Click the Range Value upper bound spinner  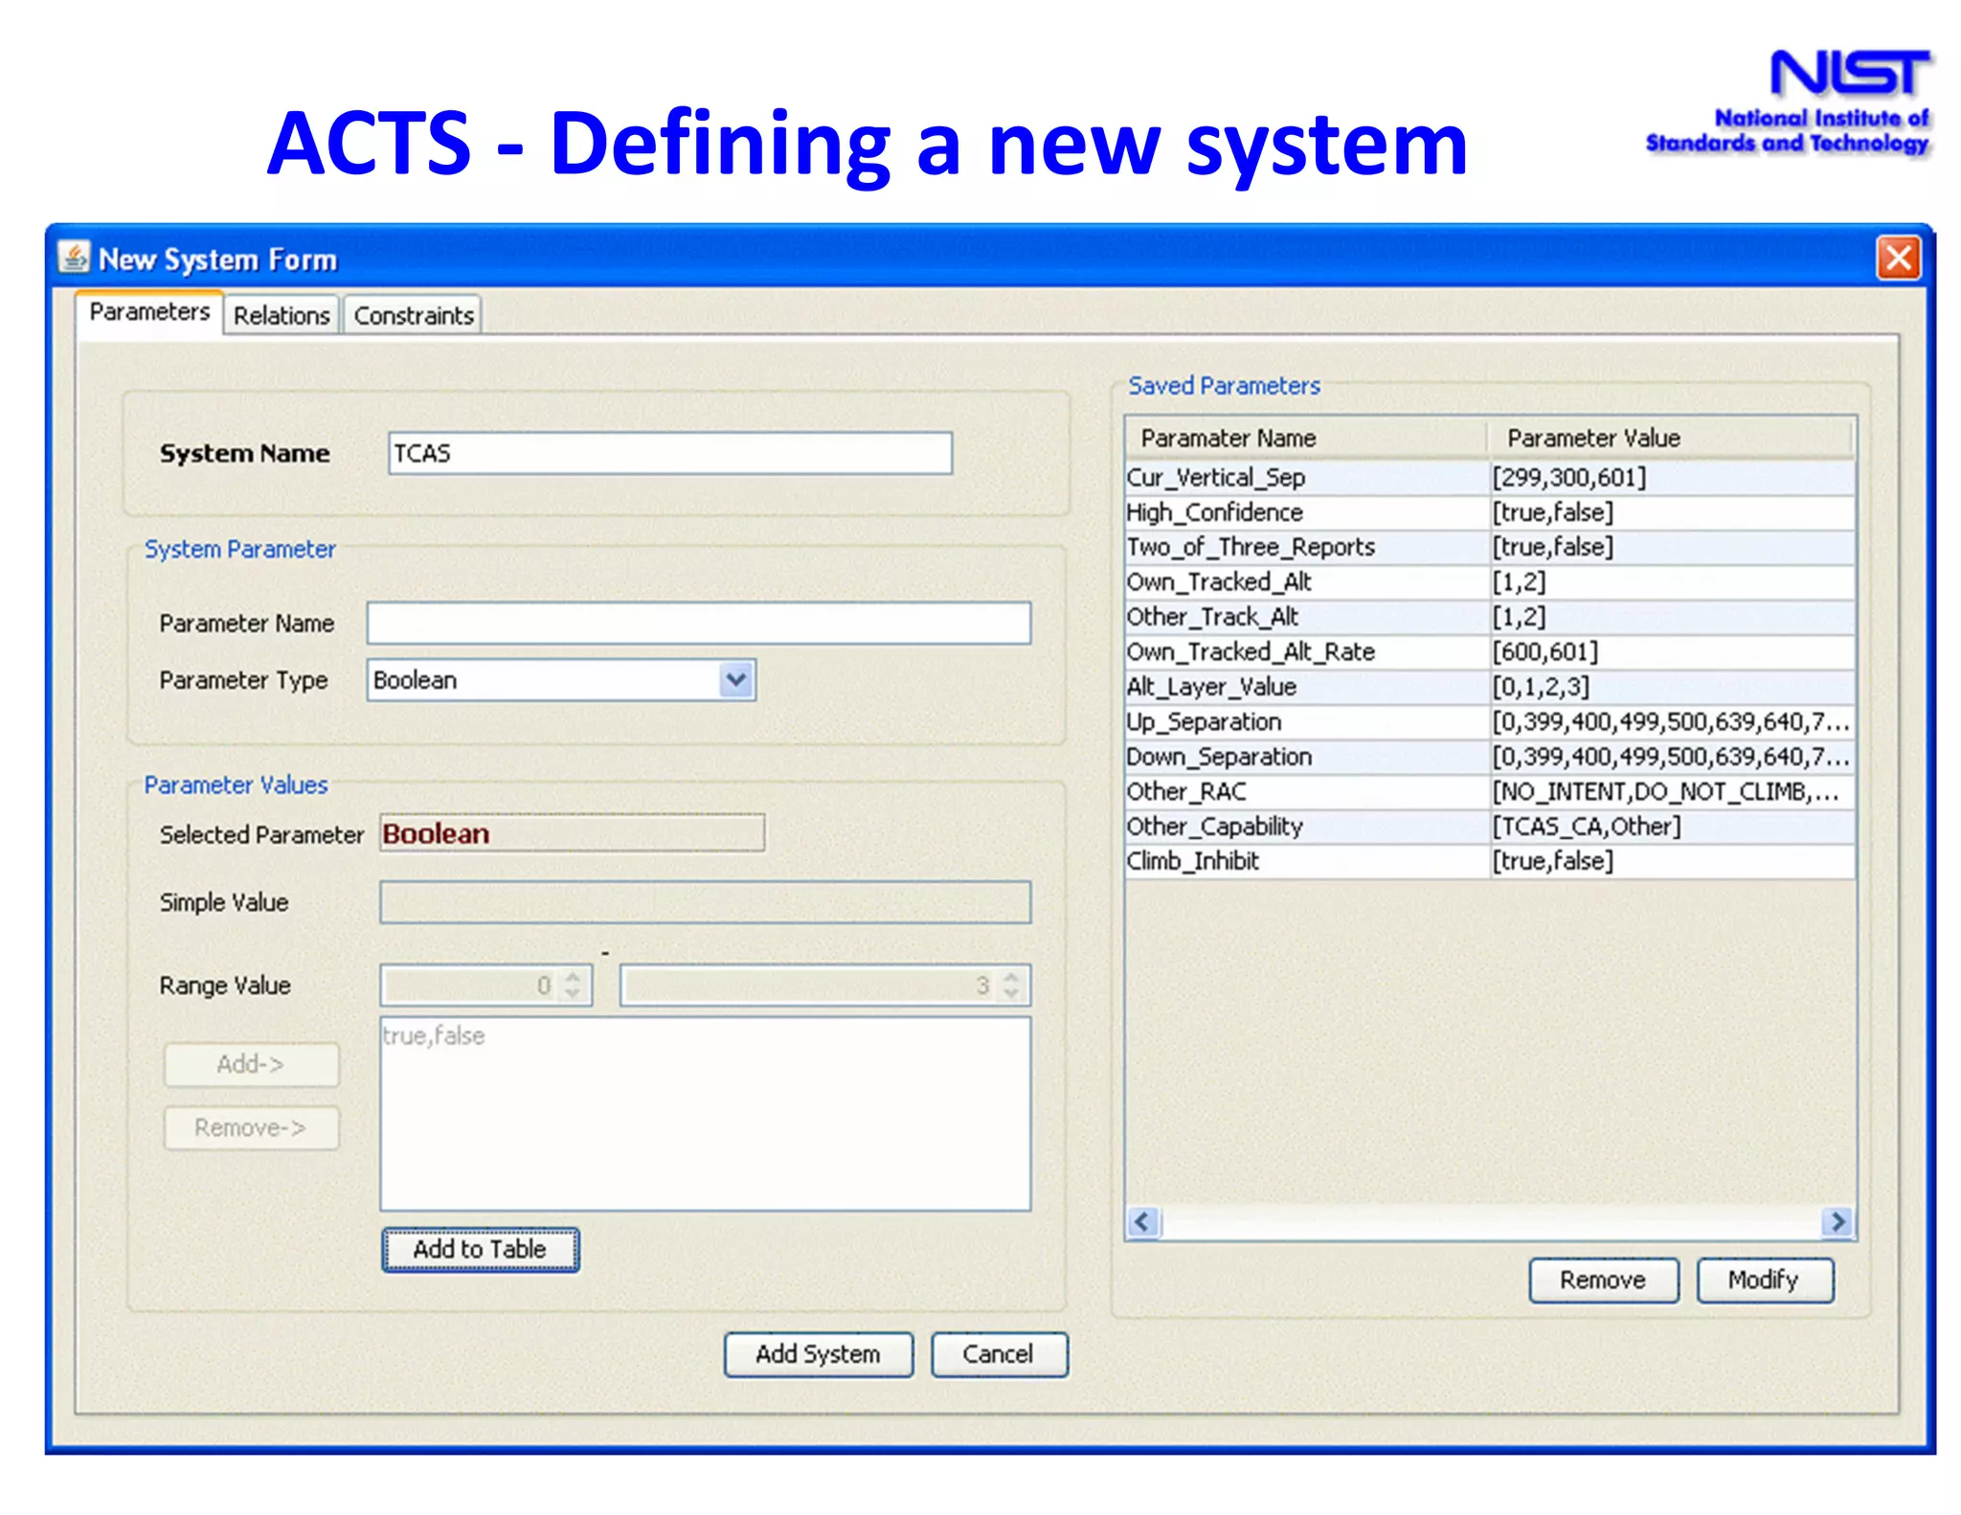[x=825, y=985]
